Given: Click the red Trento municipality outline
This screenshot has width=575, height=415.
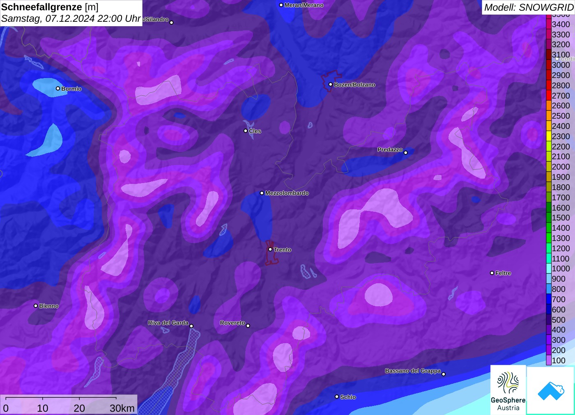Looking at the screenshot, I should click(271, 253).
